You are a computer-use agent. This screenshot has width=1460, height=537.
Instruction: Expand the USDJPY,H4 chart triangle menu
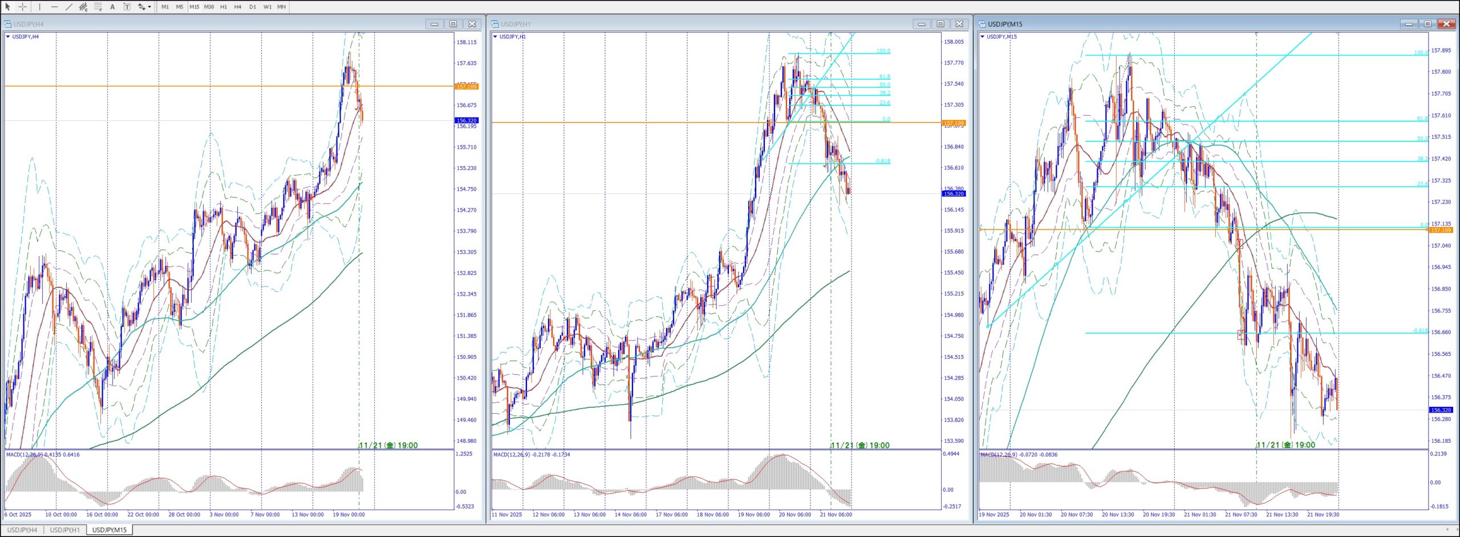(8, 37)
